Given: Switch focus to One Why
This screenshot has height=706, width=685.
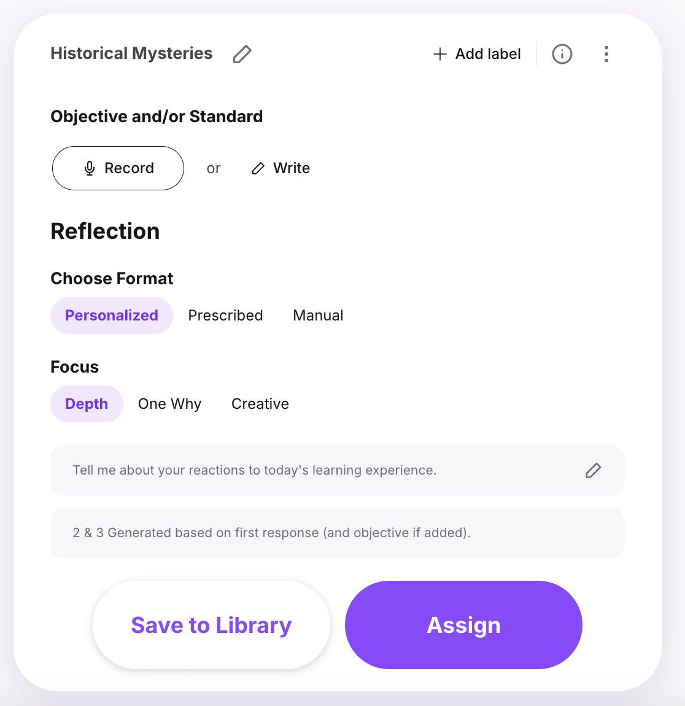Looking at the screenshot, I should pos(169,404).
